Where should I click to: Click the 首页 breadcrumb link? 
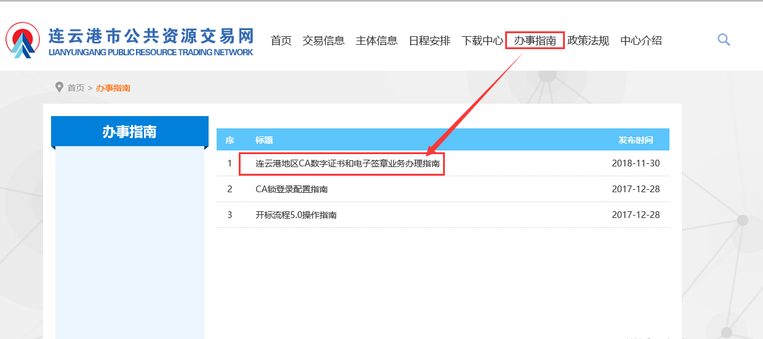(76, 88)
